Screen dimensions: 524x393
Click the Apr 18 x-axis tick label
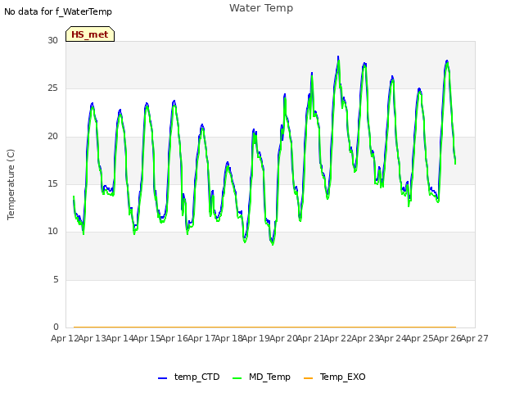click(x=228, y=338)
